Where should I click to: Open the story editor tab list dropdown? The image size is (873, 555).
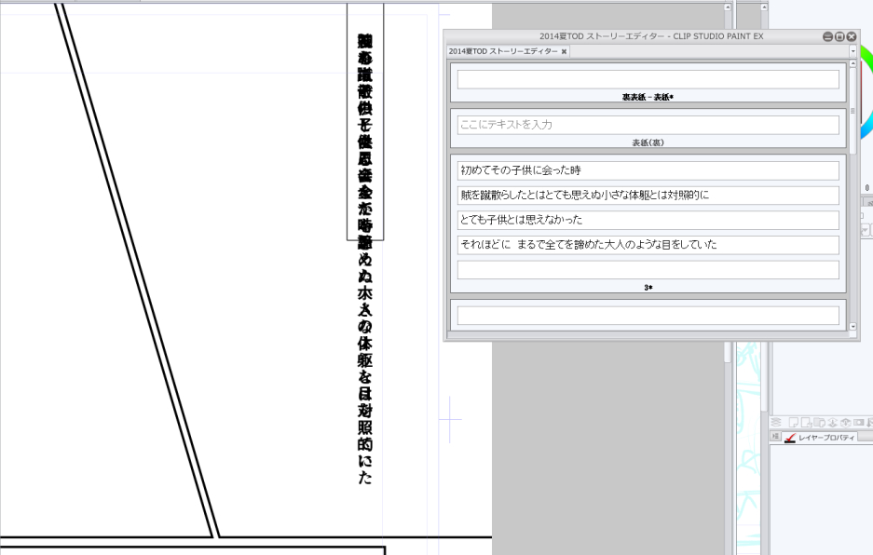point(853,51)
